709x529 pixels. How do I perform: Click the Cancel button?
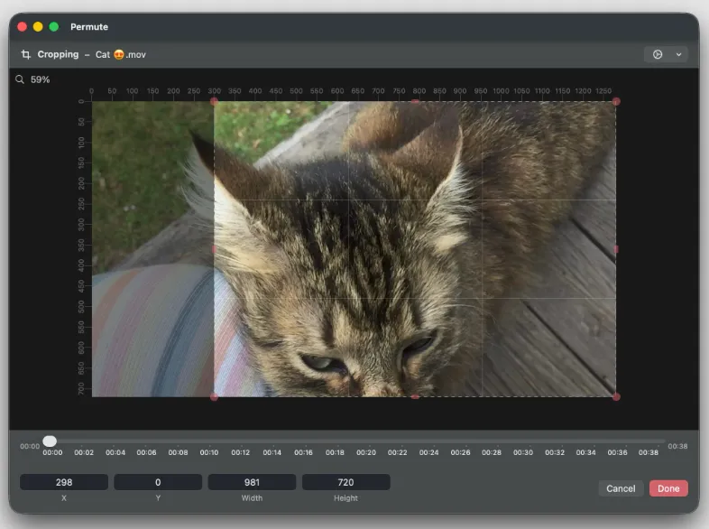[x=621, y=488]
